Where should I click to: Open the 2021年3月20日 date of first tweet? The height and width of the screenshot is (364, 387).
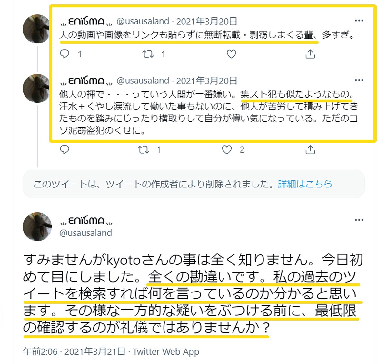tap(207, 21)
